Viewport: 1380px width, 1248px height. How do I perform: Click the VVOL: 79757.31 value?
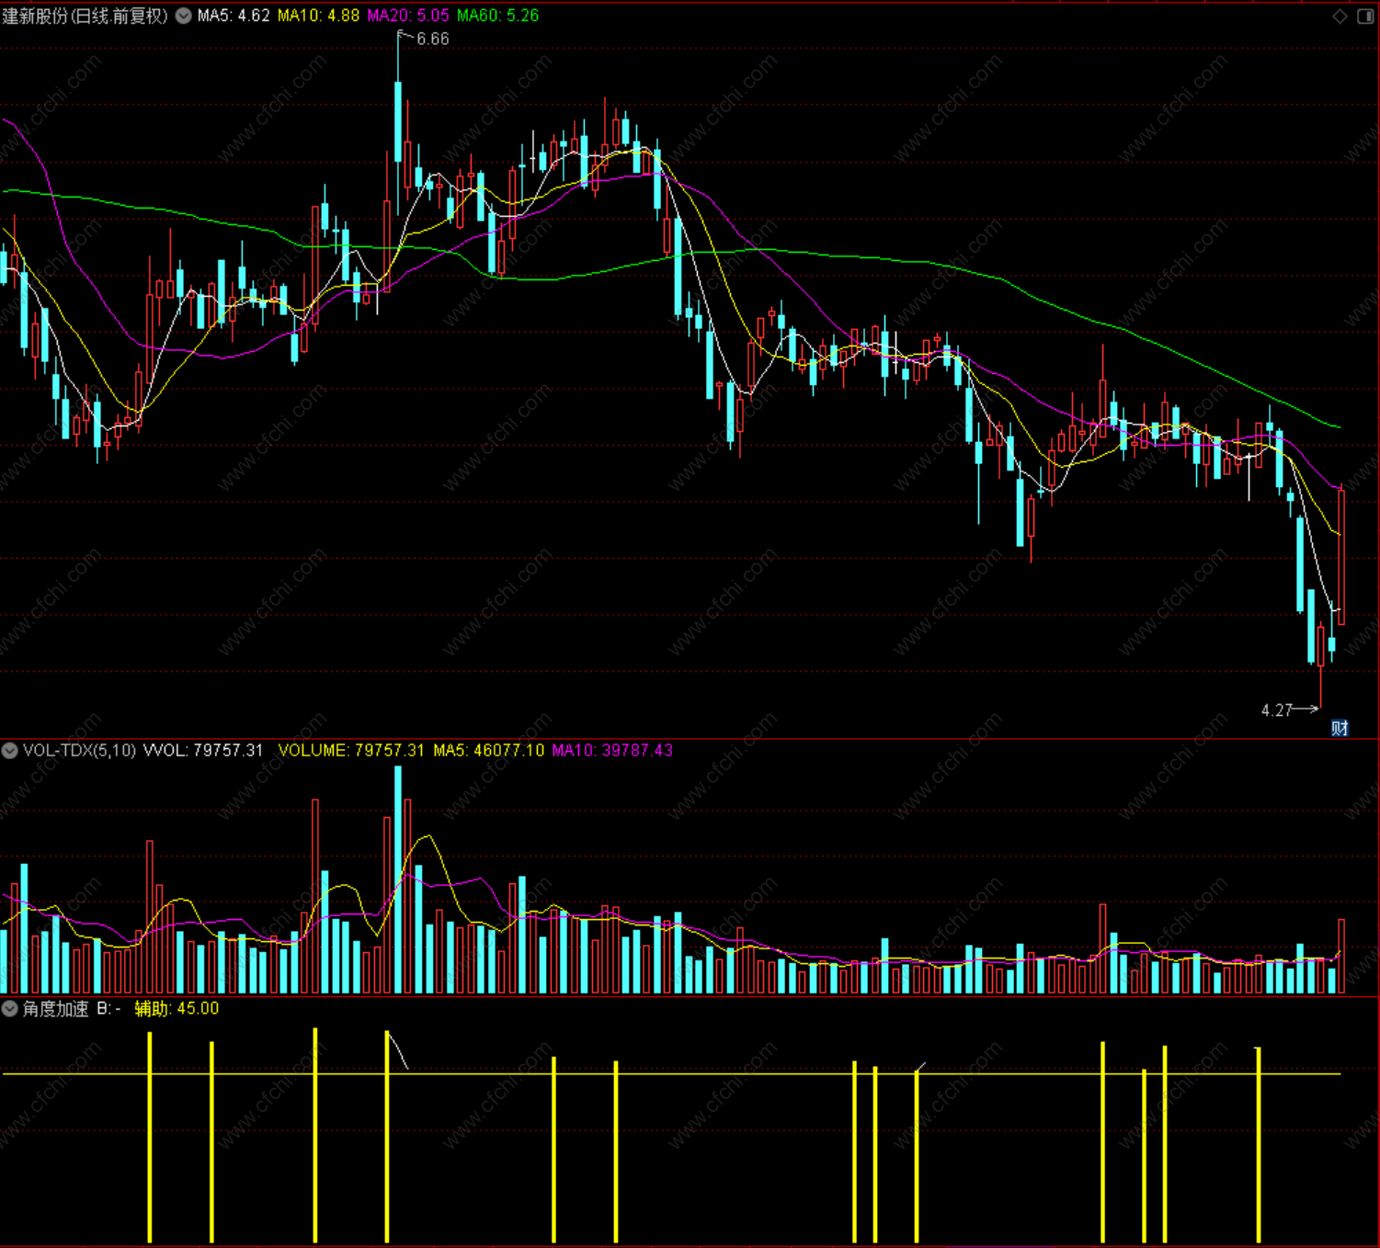pos(203,751)
